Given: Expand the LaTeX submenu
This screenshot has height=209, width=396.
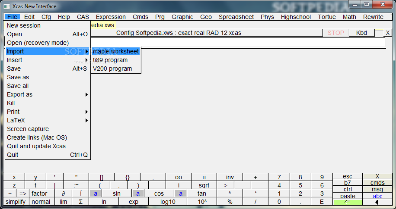Looking at the screenshot, I should click(48, 120).
